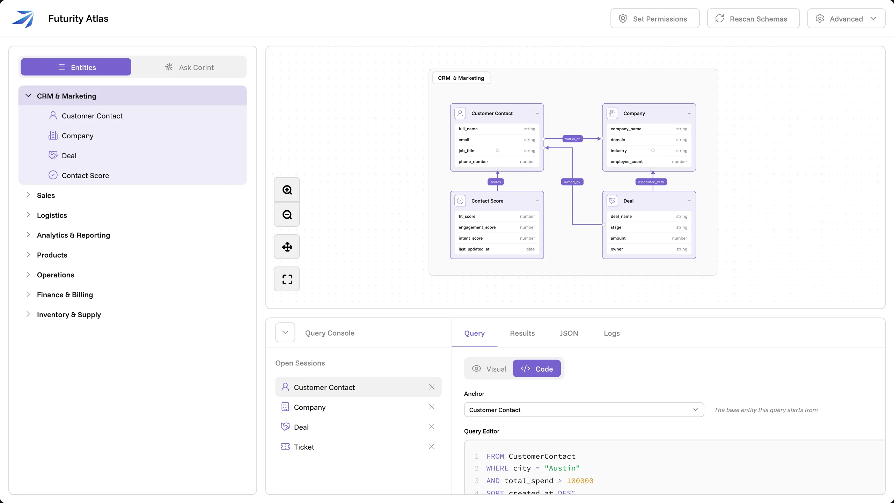Viewport: 894px width, 503px height.
Task: Select Contact Score in entity tree
Action: [x=132, y=175]
